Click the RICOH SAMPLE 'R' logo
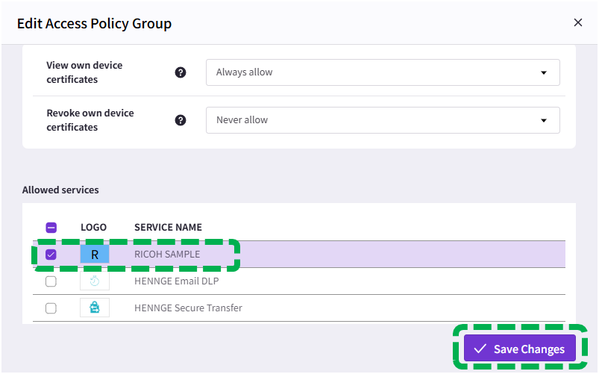Image resolution: width=599 pixels, height=374 pixels. 95,255
